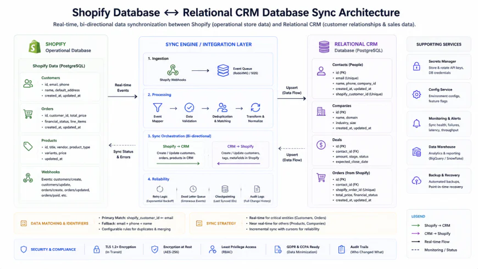Click the Encryption at Rest shield icon
478x269 pixels.
pos(155,249)
